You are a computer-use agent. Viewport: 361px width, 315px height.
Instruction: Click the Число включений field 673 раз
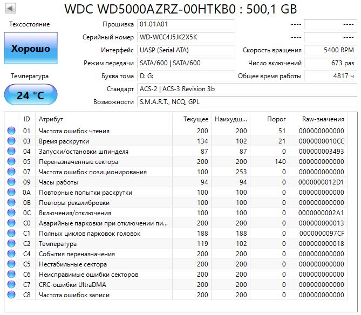click(331, 63)
